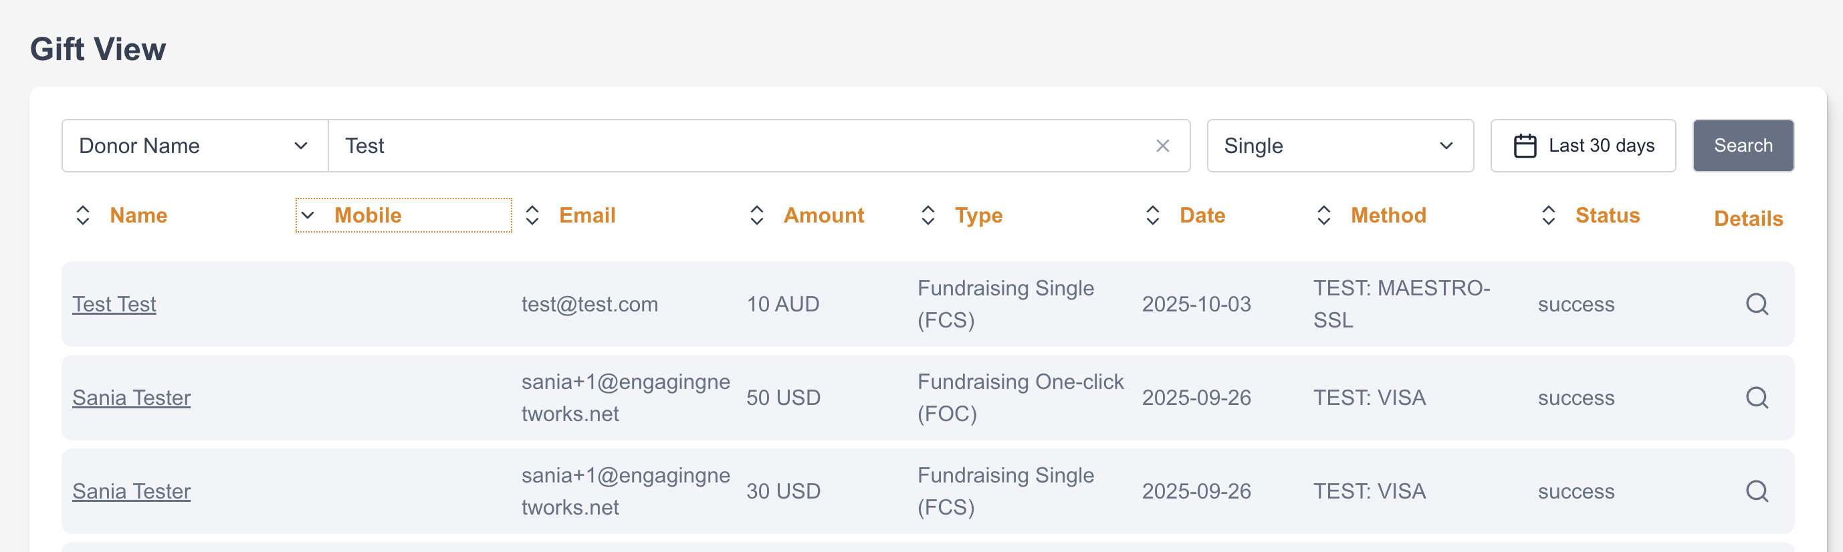Click magnifier icon for the 50 USD gift
This screenshot has width=1843, height=552.
(x=1757, y=398)
